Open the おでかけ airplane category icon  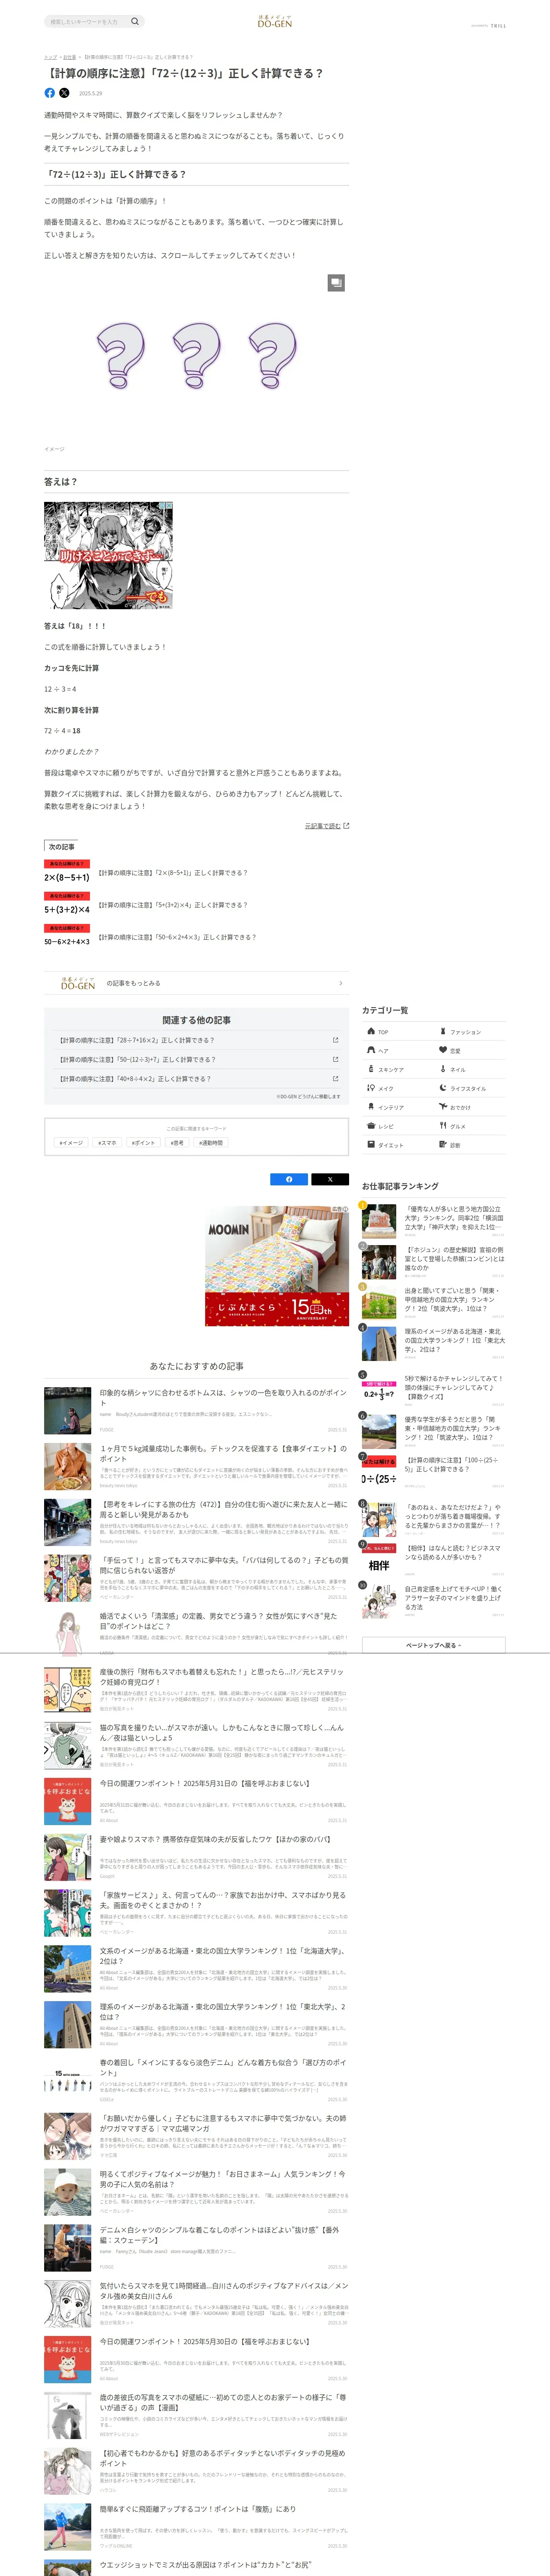[443, 1107]
